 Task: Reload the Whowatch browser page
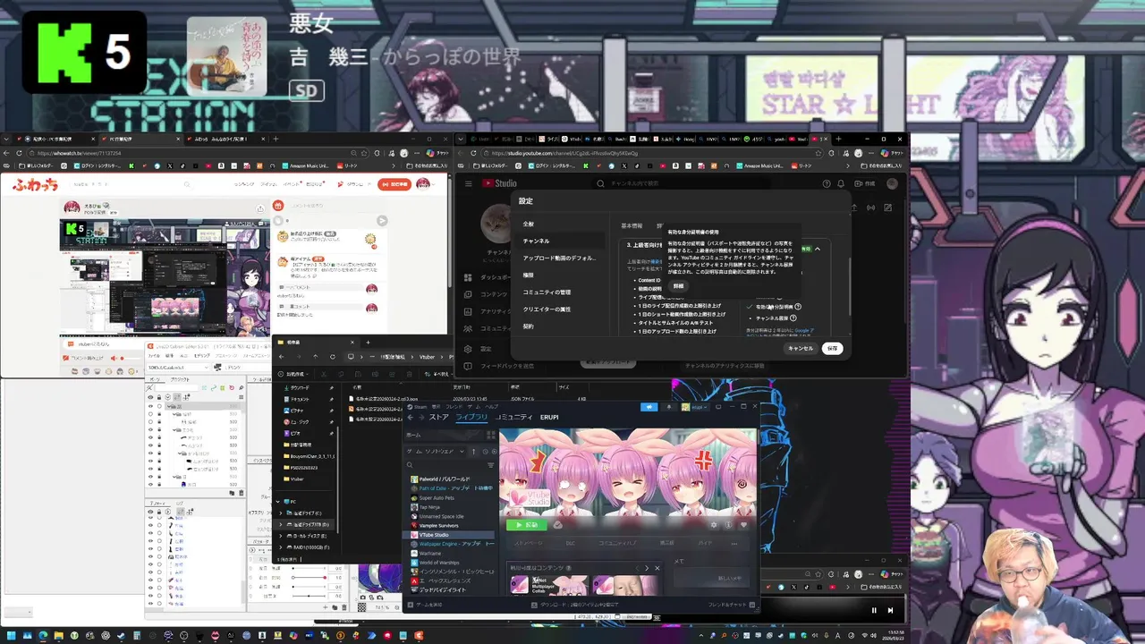(x=19, y=153)
